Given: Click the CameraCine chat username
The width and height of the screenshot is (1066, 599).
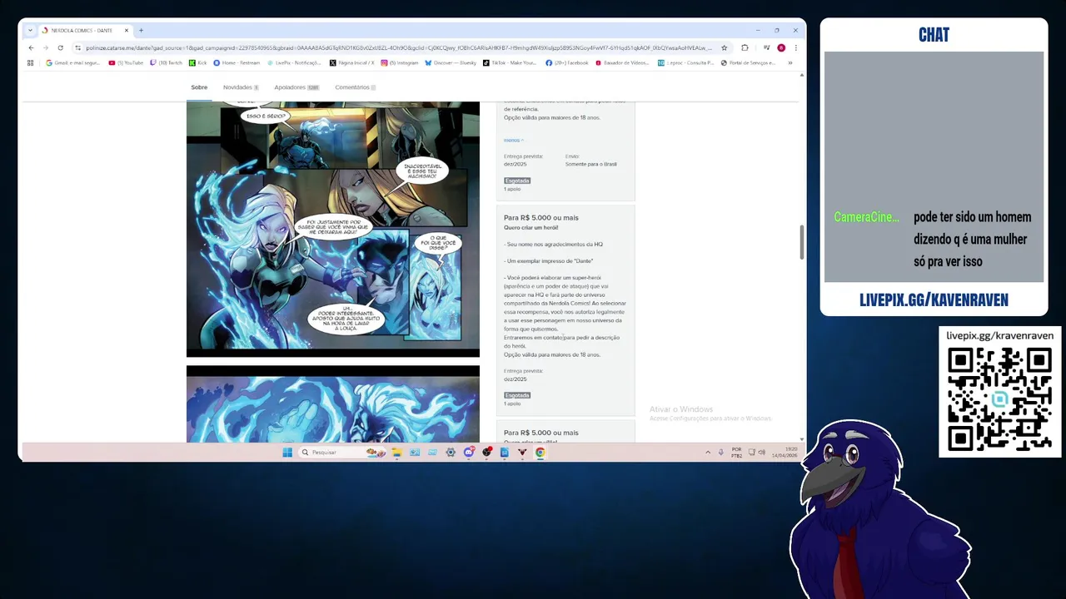Looking at the screenshot, I should (x=866, y=217).
